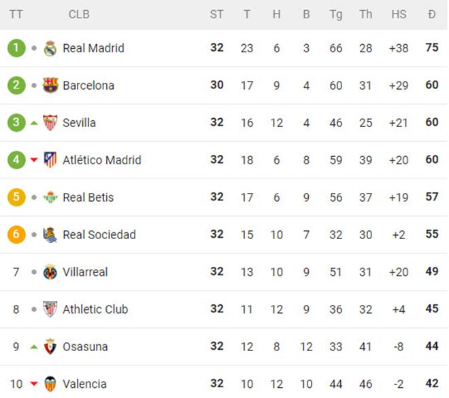The height and width of the screenshot is (398, 449).
Task: Click the Valencia club crest
Action: [x=50, y=384]
